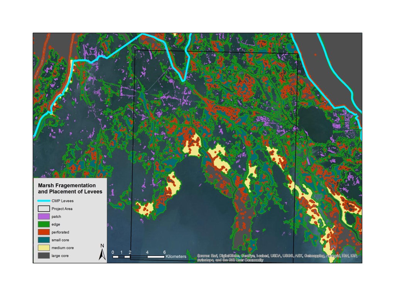Select the gray large core swatch

coord(44,256)
